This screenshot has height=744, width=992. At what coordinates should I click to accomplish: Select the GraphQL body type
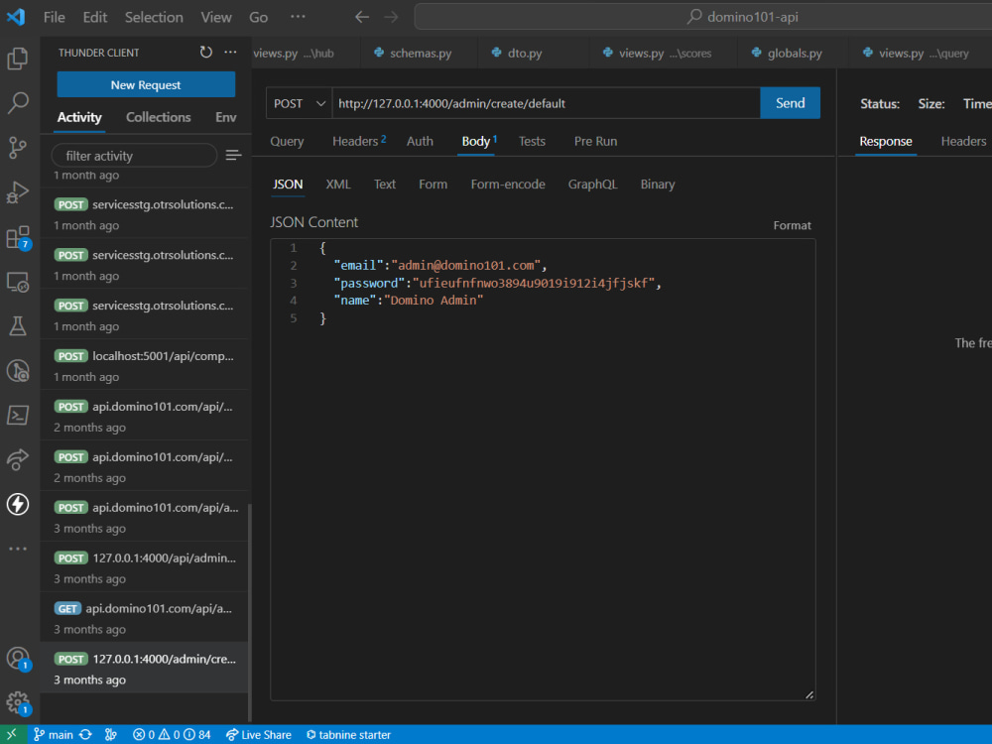click(x=593, y=185)
